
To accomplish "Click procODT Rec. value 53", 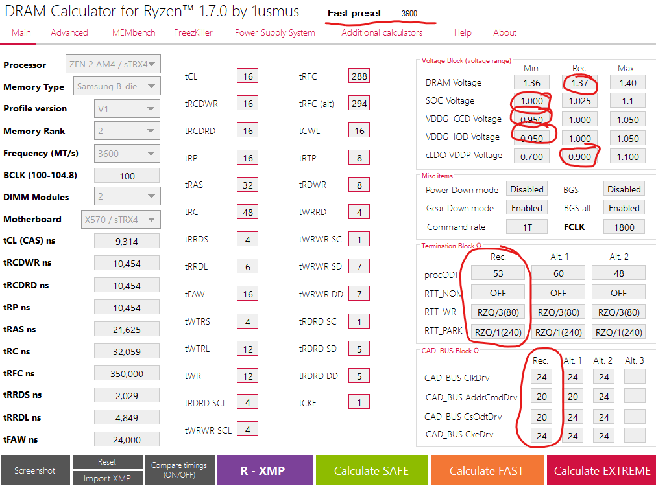I will [498, 273].
